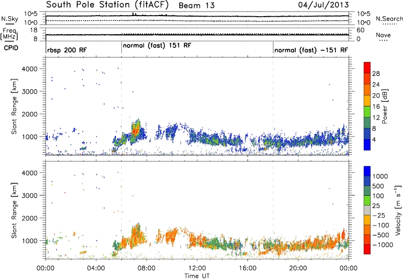Click the '-500' label on Velocity colorbar
This screenshot has height=279, width=403.
(381, 235)
